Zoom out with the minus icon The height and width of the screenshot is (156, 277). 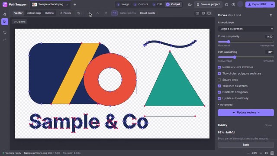pyautogui.click(x=248, y=153)
